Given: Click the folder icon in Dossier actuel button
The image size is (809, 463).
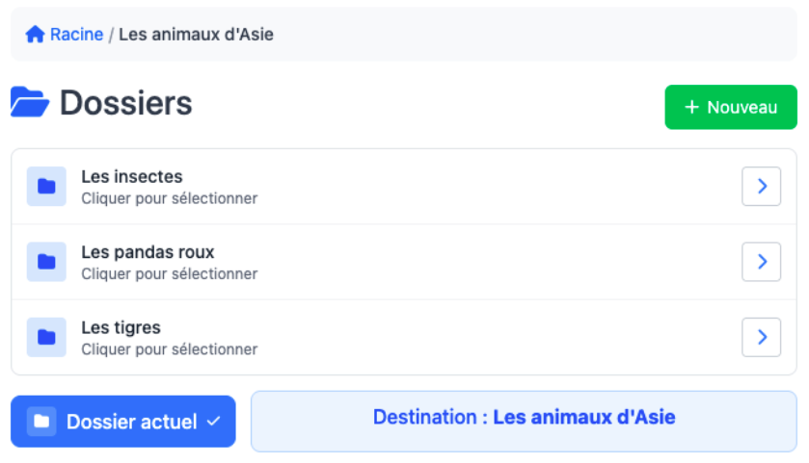Looking at the screenshot, I should [41, 422].
